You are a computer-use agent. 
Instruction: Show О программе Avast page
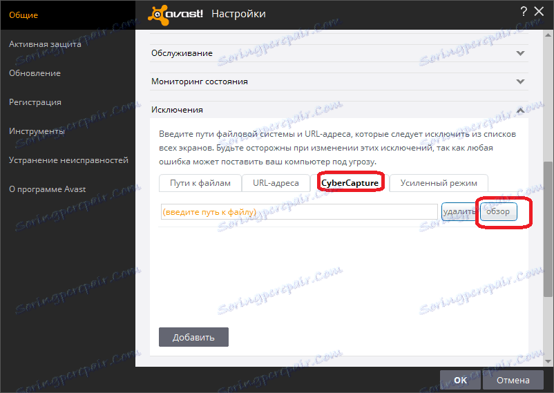click(x=48, y=189)
